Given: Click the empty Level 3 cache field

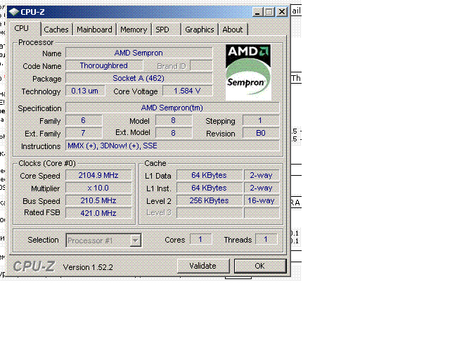Looking at the screenshot, I should pyautogui.click(x=210, y=213).
